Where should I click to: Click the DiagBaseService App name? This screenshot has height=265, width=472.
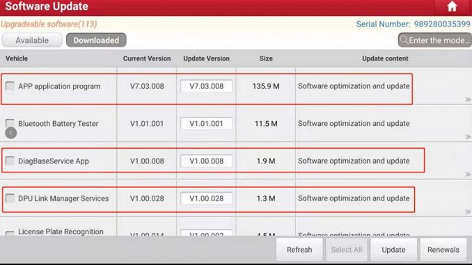54,161
